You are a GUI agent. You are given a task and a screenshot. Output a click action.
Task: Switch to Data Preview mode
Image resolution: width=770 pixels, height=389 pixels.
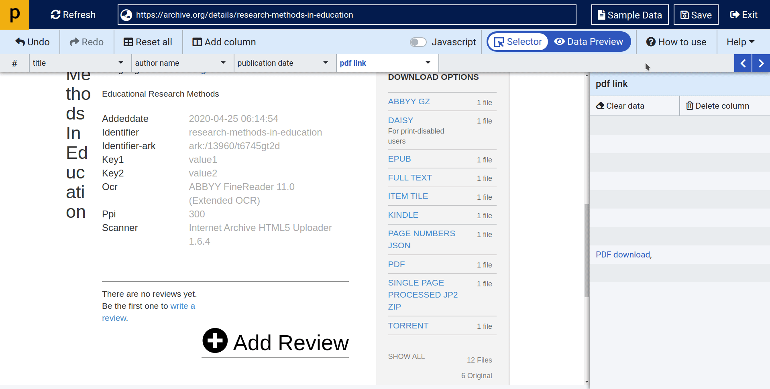pyautogui.click(x=589, y=41)
